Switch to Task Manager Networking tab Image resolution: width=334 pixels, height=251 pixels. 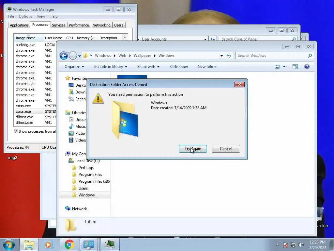[101, 25]
